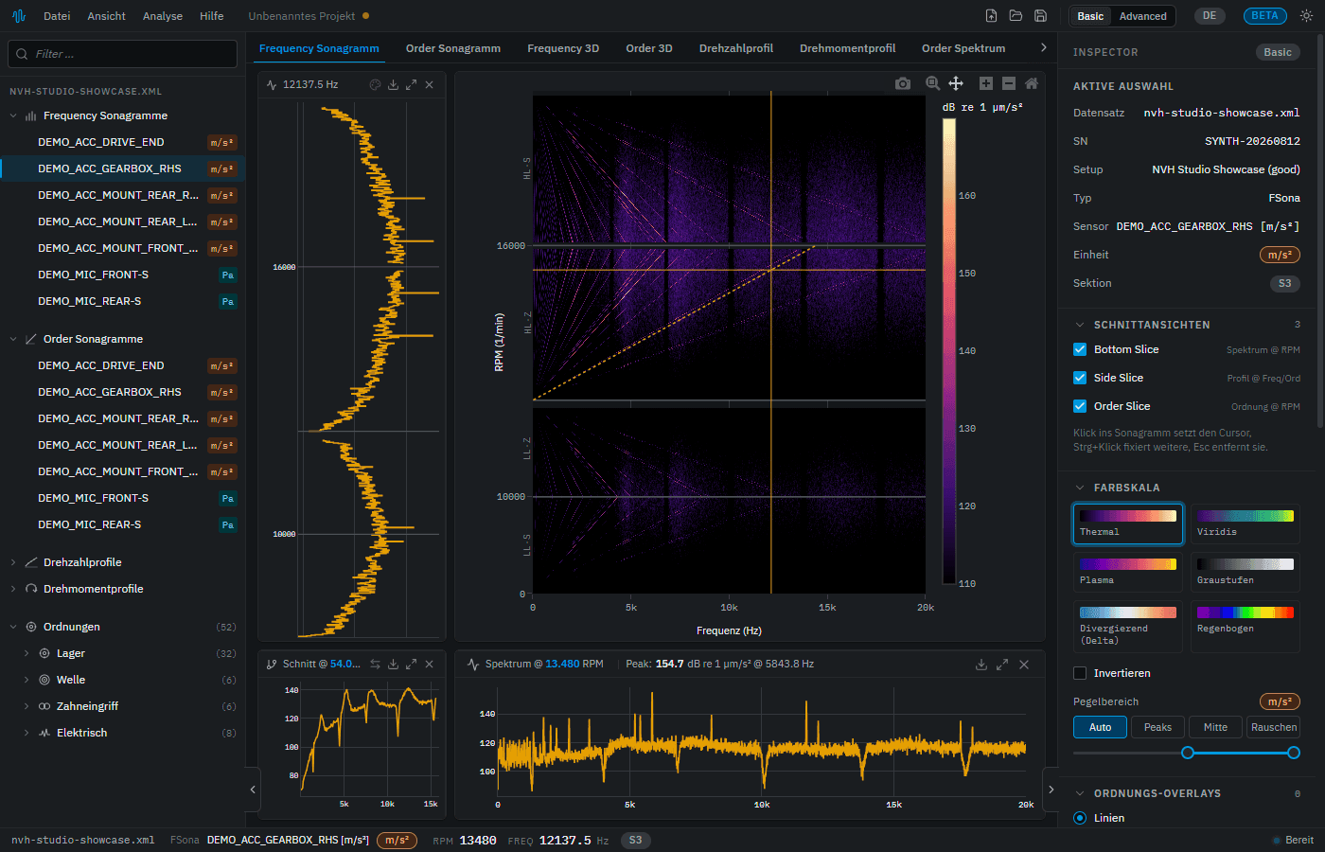Activate the zoom magnifier tool on sonagram
1325x852 pixels.
pyautogui.click(x=932, y=84)
